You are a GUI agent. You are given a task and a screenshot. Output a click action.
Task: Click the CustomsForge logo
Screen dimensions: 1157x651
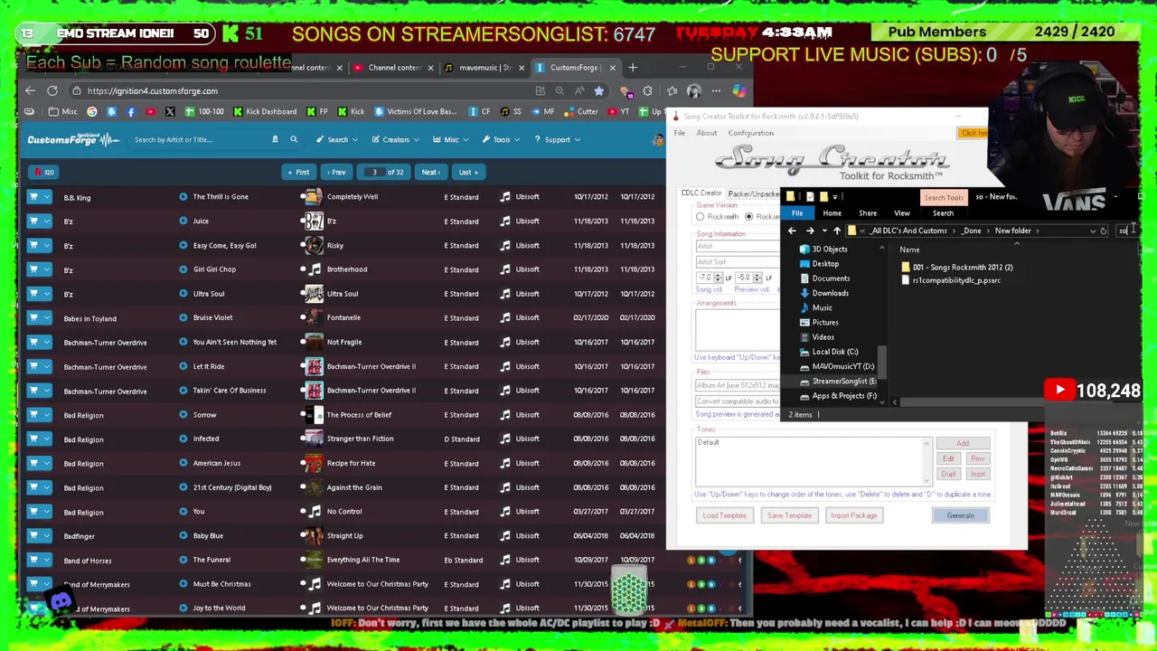72,139
